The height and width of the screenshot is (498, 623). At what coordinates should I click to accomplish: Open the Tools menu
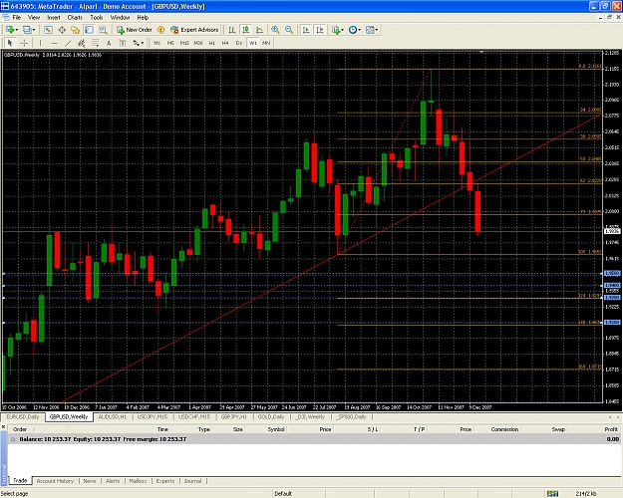pyautogui.click(x=96, y=18)
